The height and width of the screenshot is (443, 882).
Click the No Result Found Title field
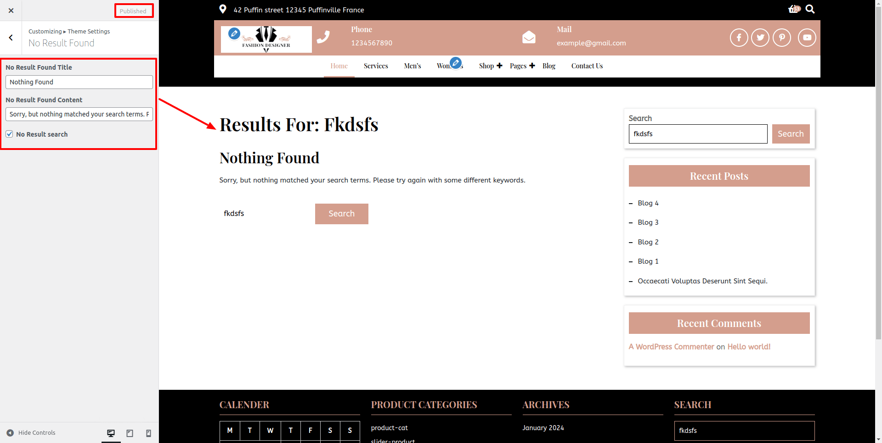tap(79, 82)
